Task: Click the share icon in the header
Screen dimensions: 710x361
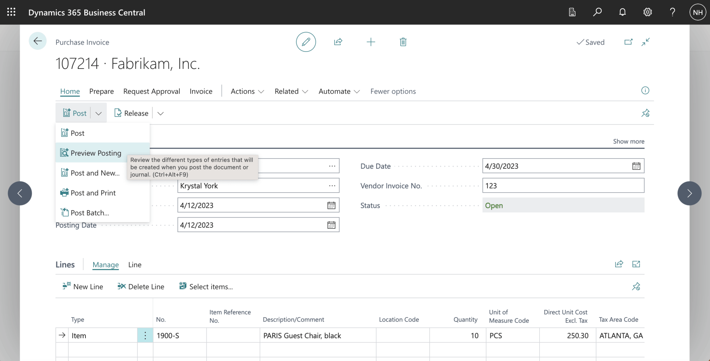Action: (338, 42)
